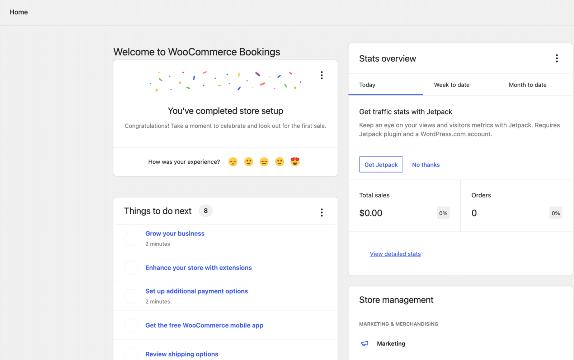Click the Orders count stat card
The width and height of the screenshot is (574, 360).
(x=517, y=206)
